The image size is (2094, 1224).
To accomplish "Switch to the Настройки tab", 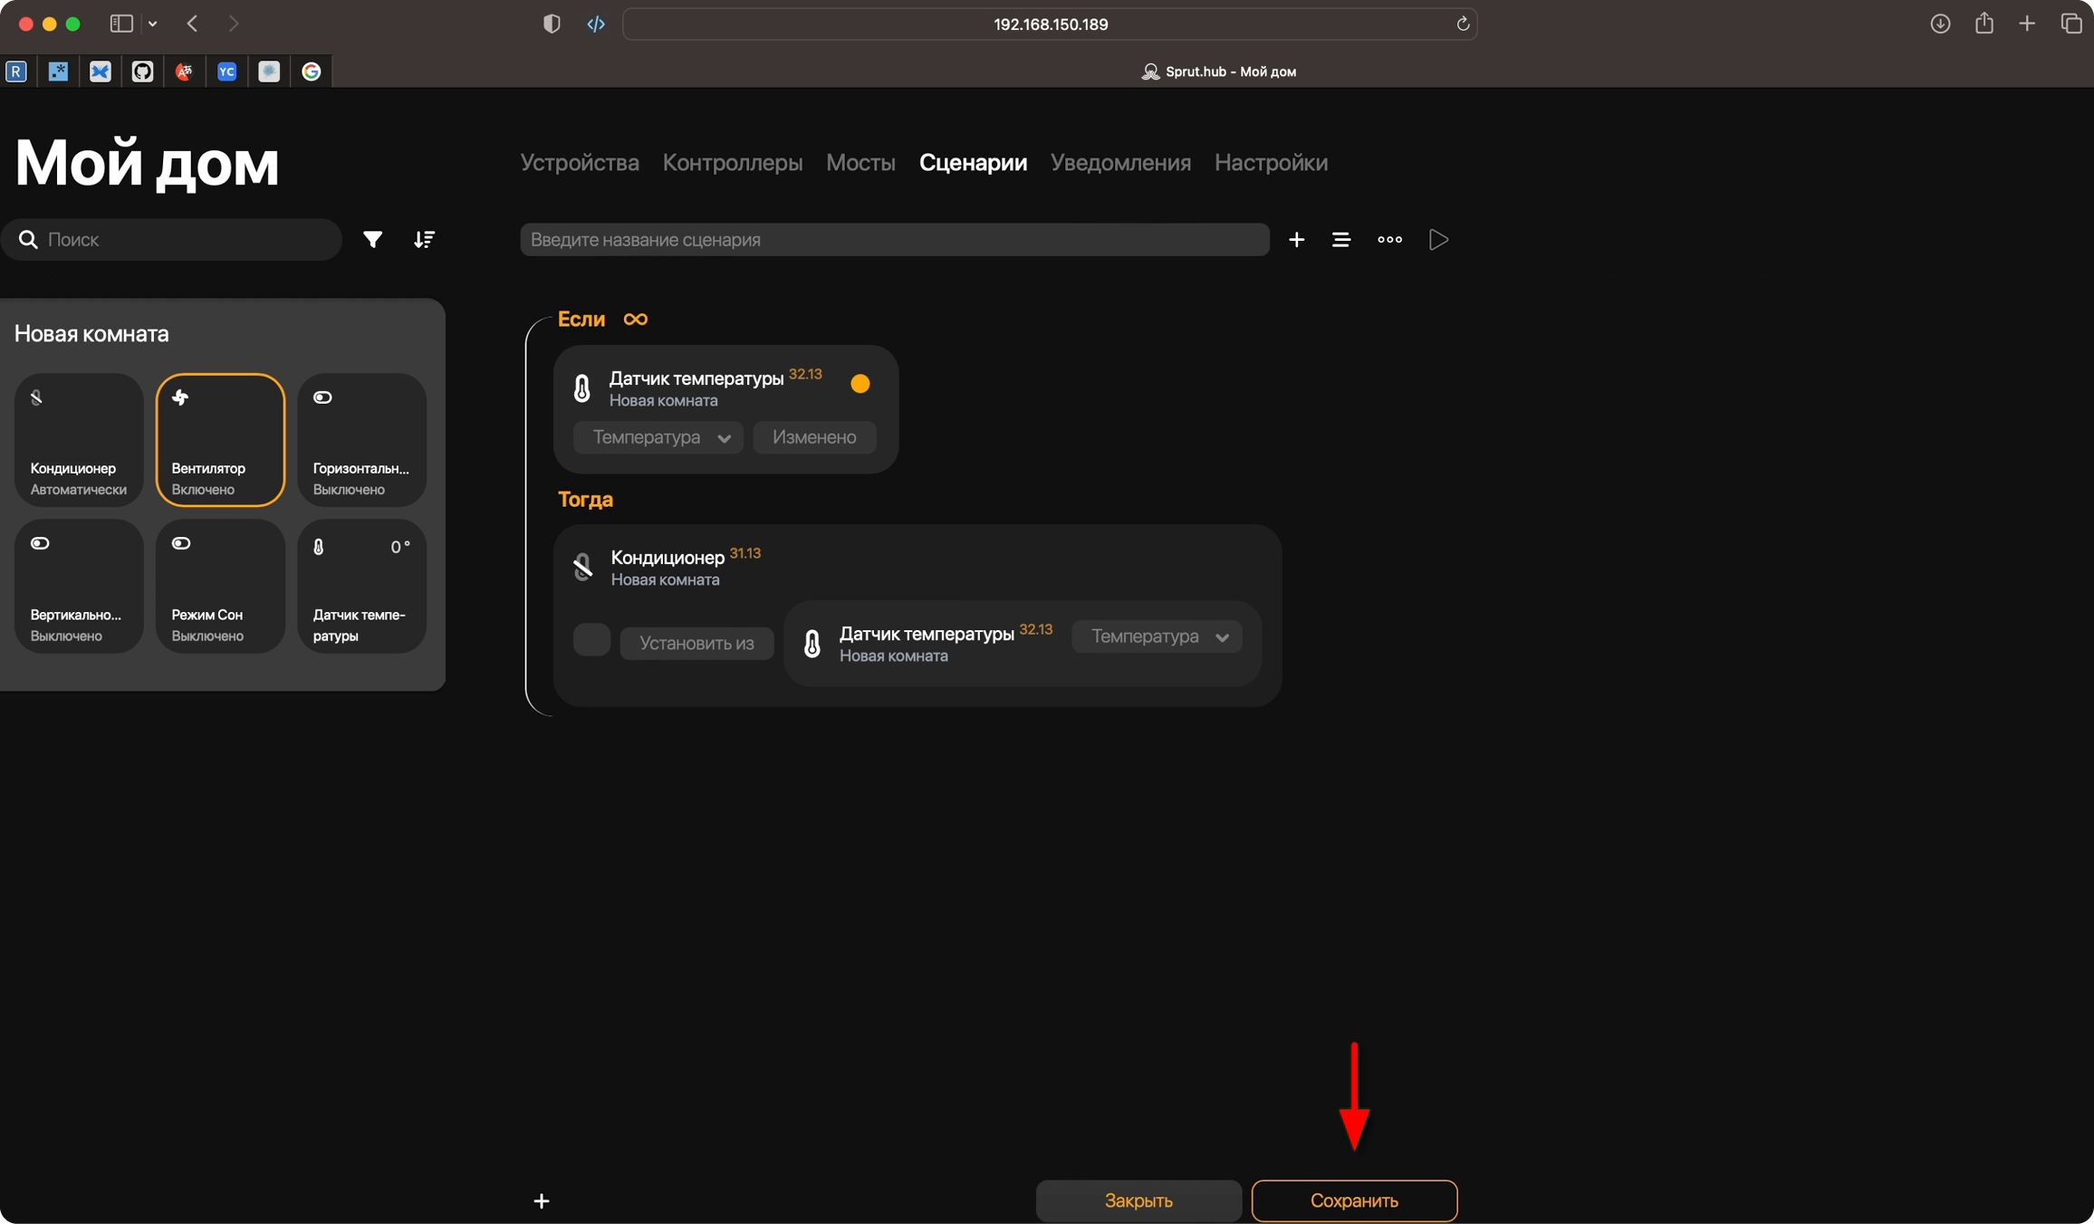I will click(x=1271, y=163).
